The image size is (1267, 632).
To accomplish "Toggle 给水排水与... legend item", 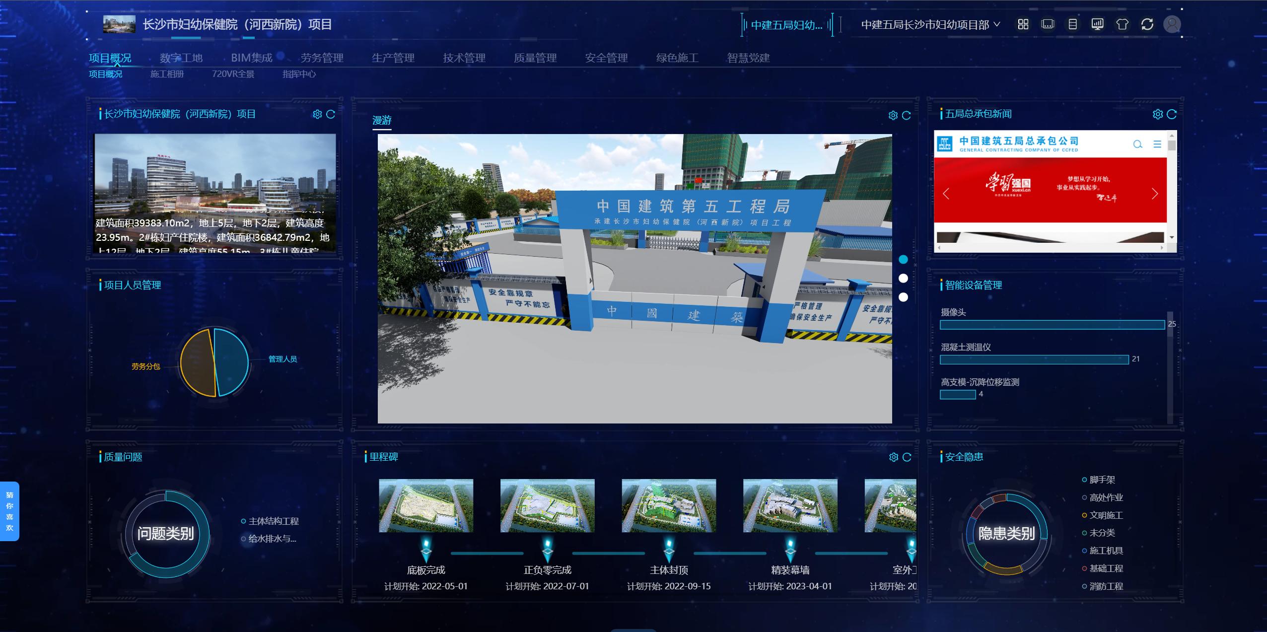I will 269,539.
